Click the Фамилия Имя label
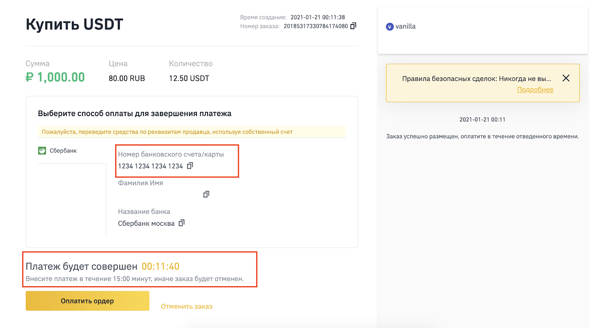This screenshot has width=614, height=328. 140,183
